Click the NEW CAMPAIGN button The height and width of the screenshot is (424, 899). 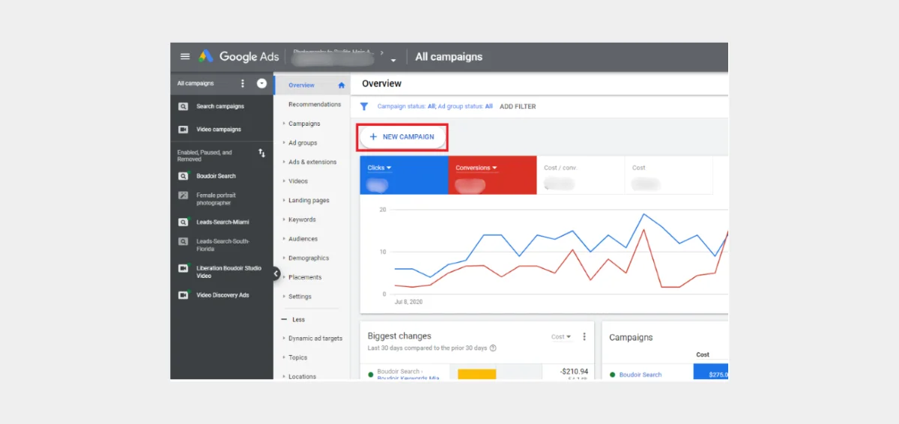click(402, 137)
